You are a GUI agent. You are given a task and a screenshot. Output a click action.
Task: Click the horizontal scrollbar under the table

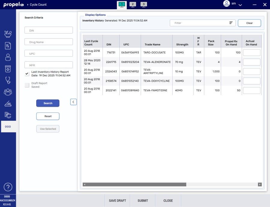[134, 185]
